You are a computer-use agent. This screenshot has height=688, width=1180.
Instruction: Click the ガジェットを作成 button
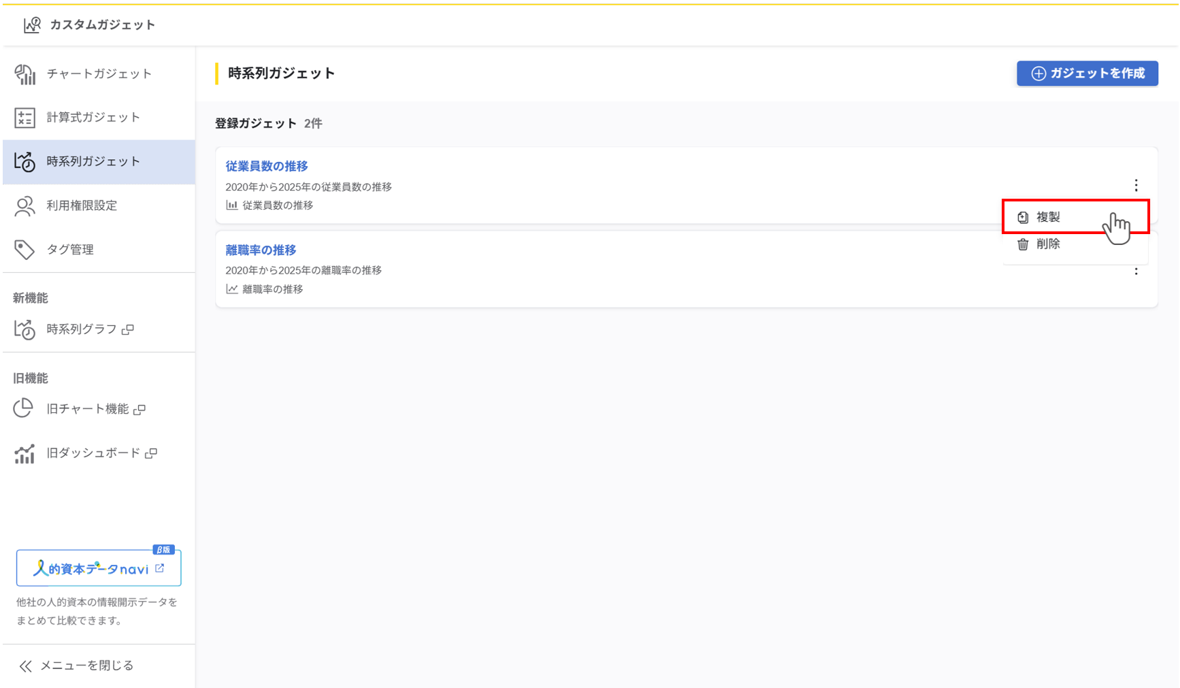click(x=1087, y=73)
